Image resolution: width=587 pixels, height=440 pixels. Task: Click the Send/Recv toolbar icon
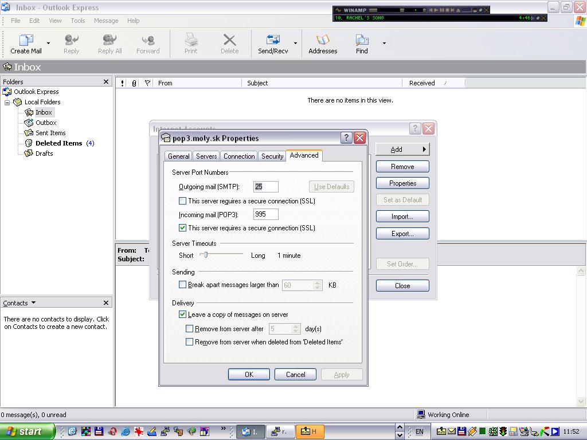pyautogui.click(x=273, y=41)
